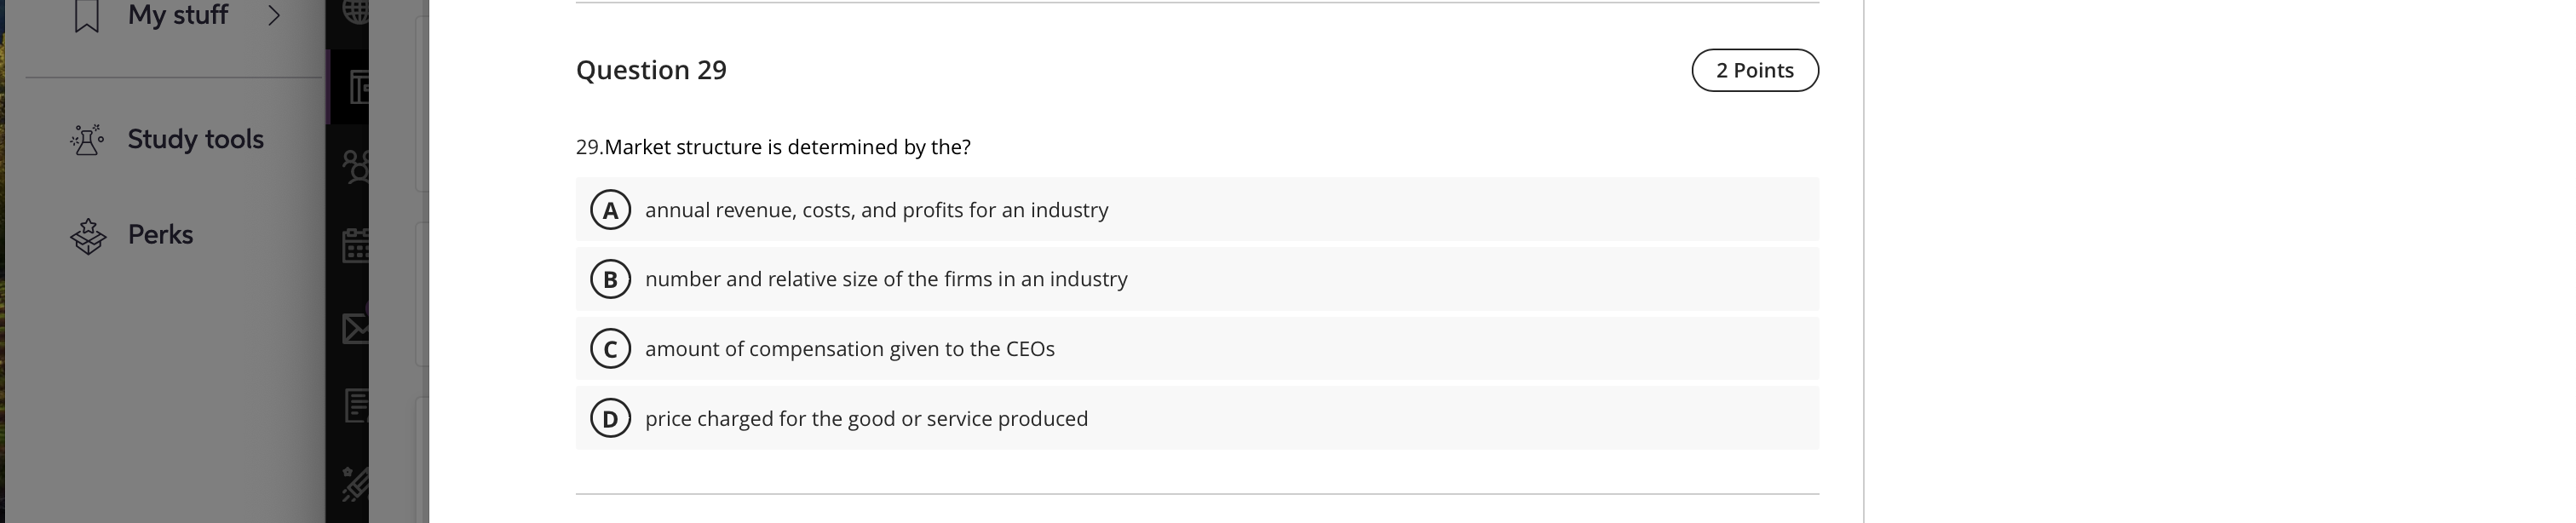
Task: Click the globe icon in dark sidebar
Action: coord(356,12)
